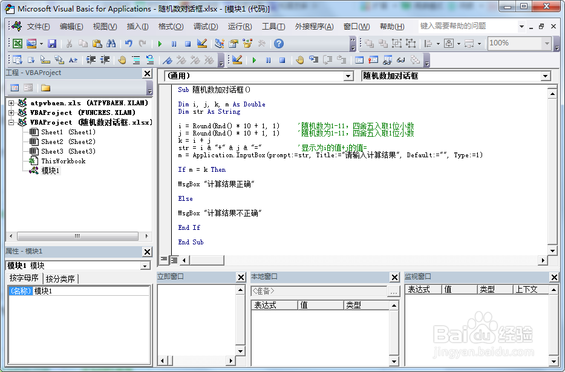This screenshot has height=372, width=565.
Task: Open Find with the binoculars icon
Action: click(111, 44)
